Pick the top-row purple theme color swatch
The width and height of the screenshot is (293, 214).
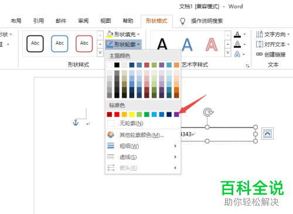click(x=162, y=65)
